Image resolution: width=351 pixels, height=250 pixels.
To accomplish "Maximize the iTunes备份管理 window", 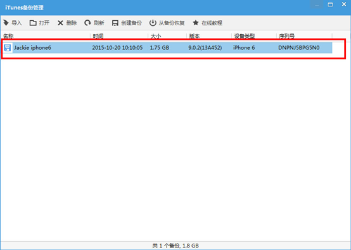I will [330, 4].
